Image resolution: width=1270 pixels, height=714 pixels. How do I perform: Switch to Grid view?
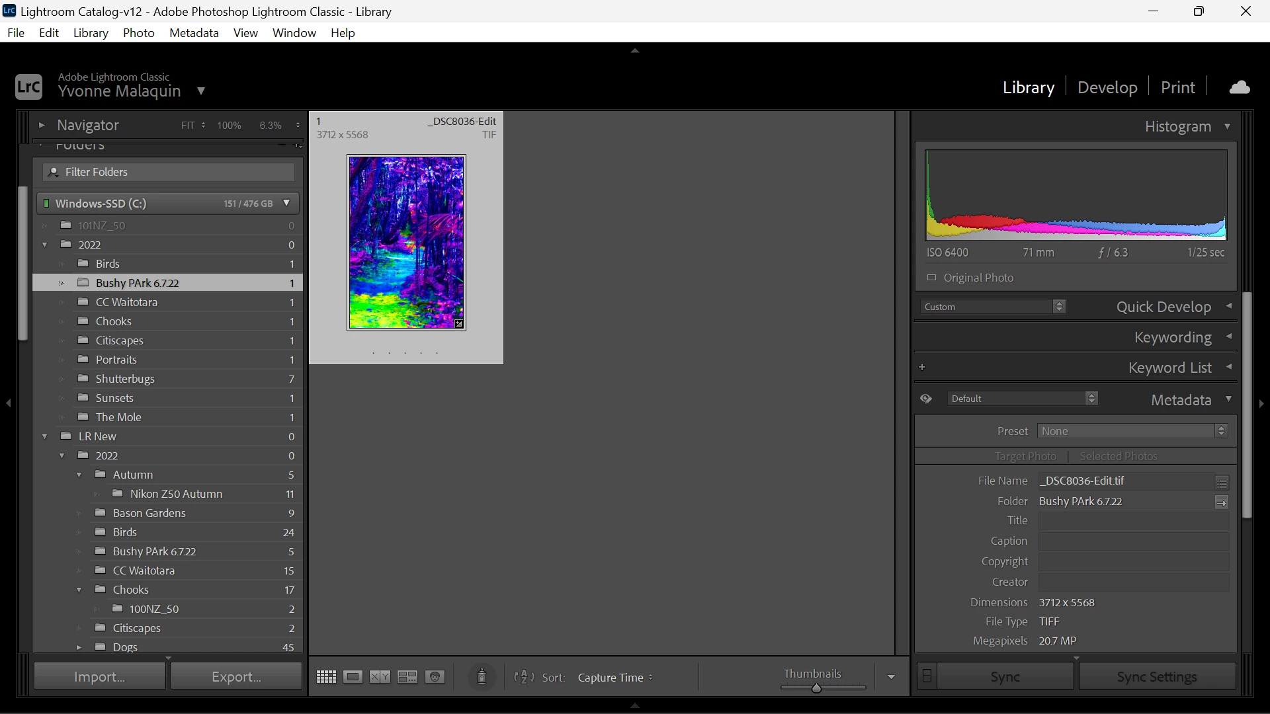[326, 677]
